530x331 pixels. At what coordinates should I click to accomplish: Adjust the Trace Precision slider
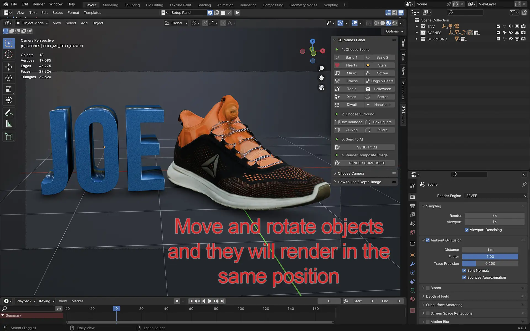tap(490, 263)
